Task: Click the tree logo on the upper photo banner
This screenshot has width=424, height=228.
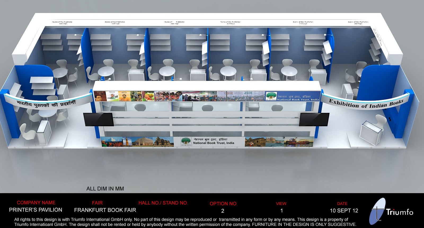Action: (271, 96)
